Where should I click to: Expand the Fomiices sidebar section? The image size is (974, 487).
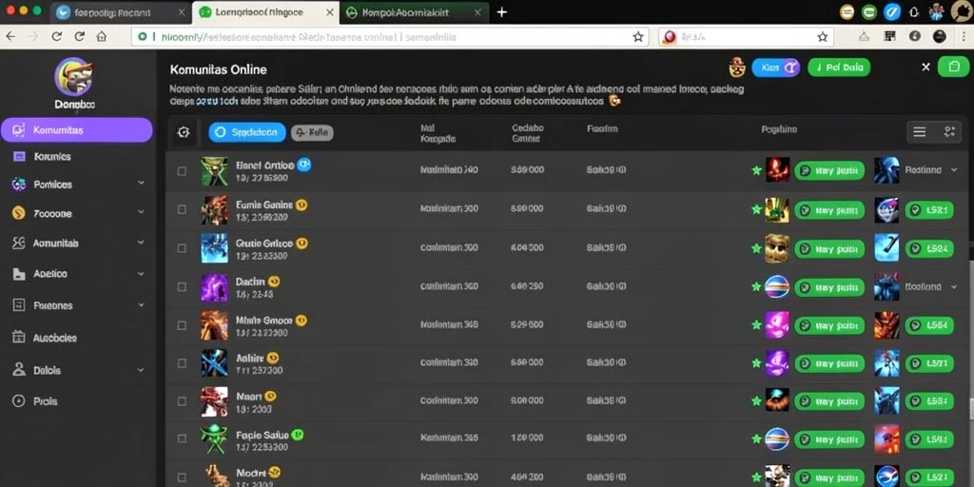click(x=141, y=184)
